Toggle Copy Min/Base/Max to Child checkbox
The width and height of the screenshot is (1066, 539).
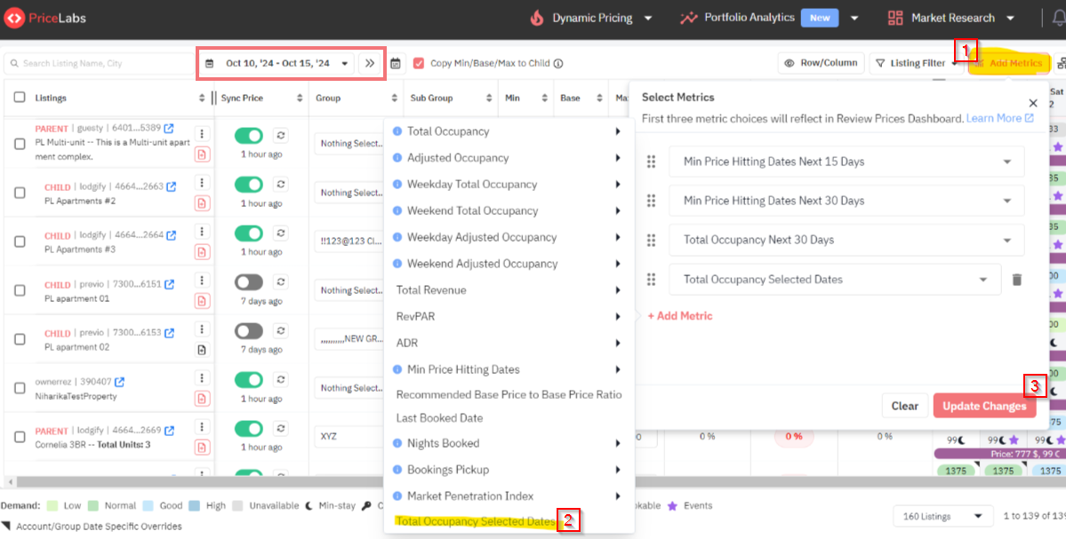[419, 63]
